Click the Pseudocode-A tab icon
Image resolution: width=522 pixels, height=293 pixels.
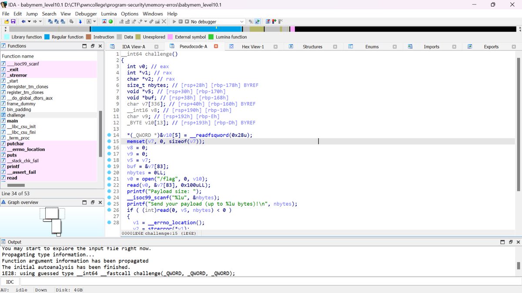(171, 47)
